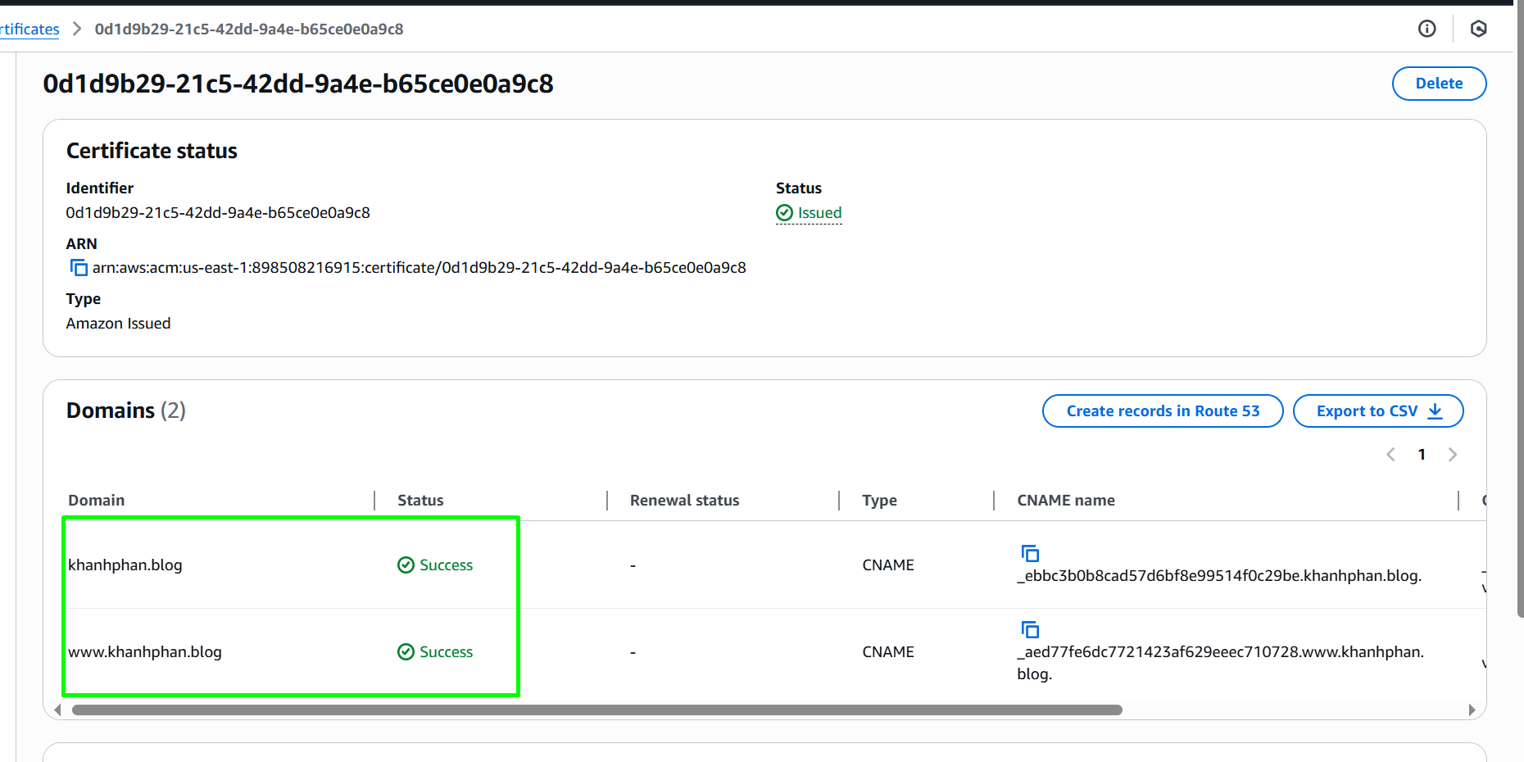Click the identifier value under Identifier
The width and height of the screenshot is (1524, 762).
coord(218,213)
